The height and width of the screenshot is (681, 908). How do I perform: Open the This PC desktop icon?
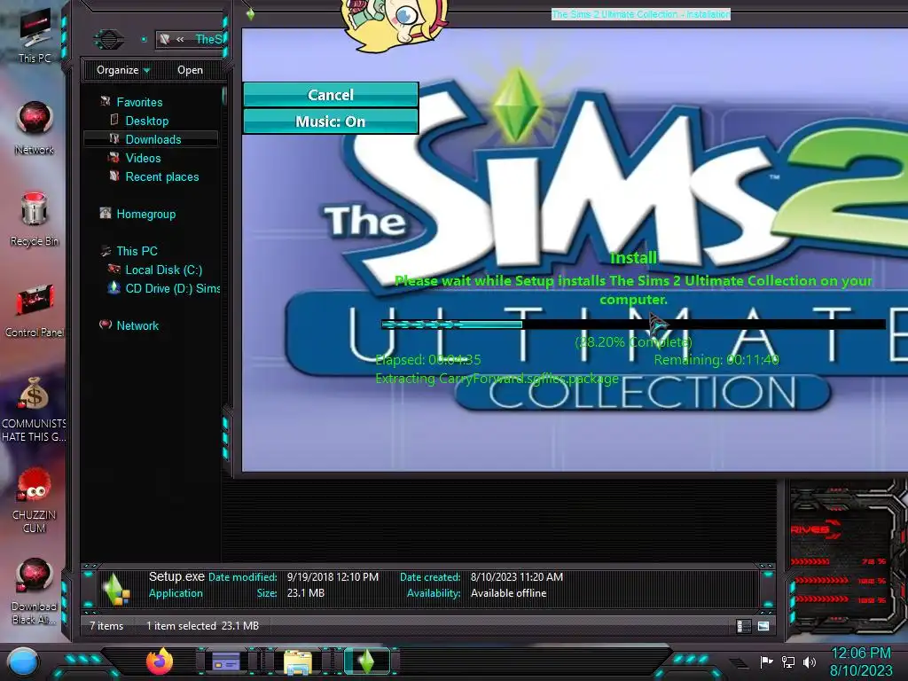click(35, 35)
